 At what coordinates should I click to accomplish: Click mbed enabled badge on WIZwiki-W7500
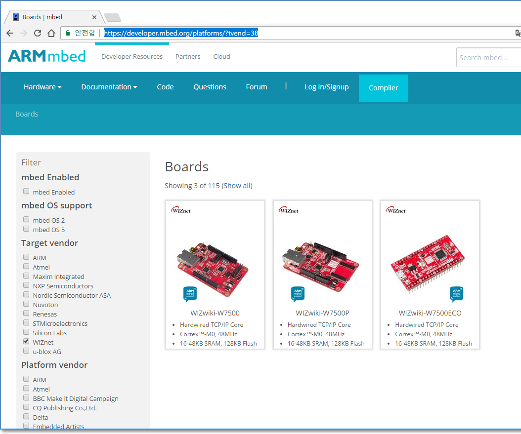pos(190,294)
